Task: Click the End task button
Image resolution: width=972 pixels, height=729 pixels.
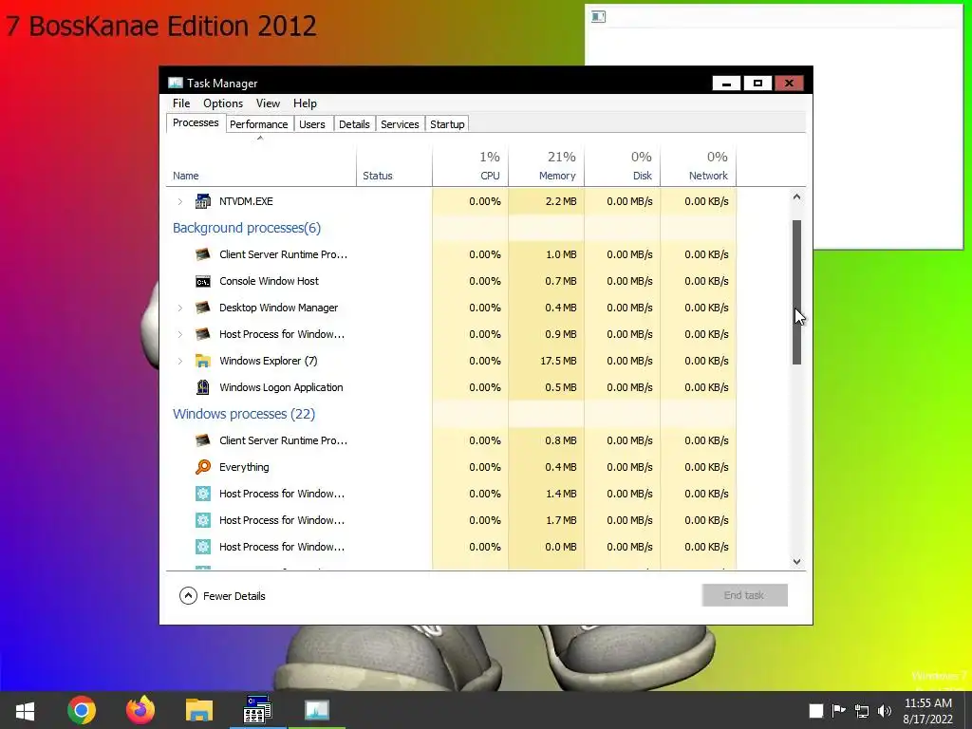Action: (744, 595)
